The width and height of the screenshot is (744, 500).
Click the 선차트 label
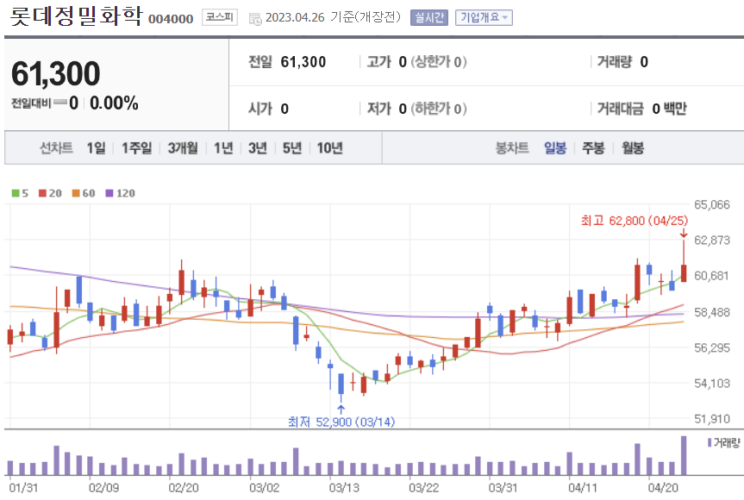[56, 148]
